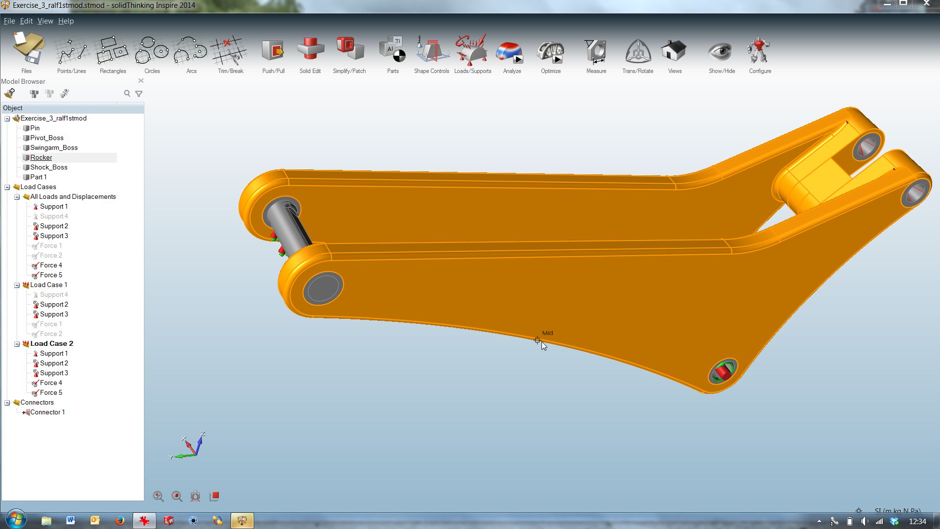Open the Edit menu
The image size is (940, 529).
[26, 21]
